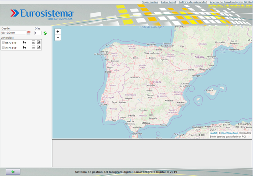253x176 pixels.
Task: Open the route icon for vehicle 0579 FRF
Action: pos(24,42)
